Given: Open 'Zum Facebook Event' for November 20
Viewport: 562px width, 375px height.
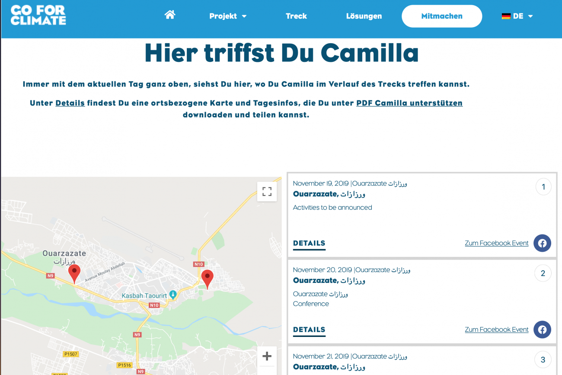Looking at the screenshot, I should click(496, 330).
